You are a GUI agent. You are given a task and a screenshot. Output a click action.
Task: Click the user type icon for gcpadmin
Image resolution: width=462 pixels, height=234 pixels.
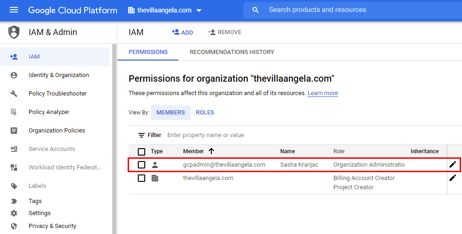tap(154, 165)
